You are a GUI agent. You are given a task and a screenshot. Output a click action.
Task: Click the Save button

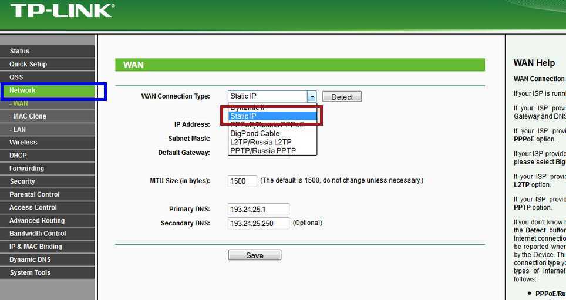point(254,255)
